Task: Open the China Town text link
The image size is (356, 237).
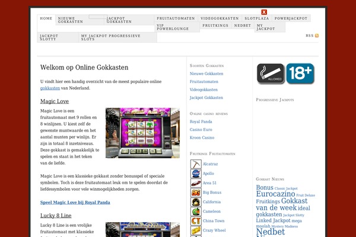Action: [x=214, y=220]
